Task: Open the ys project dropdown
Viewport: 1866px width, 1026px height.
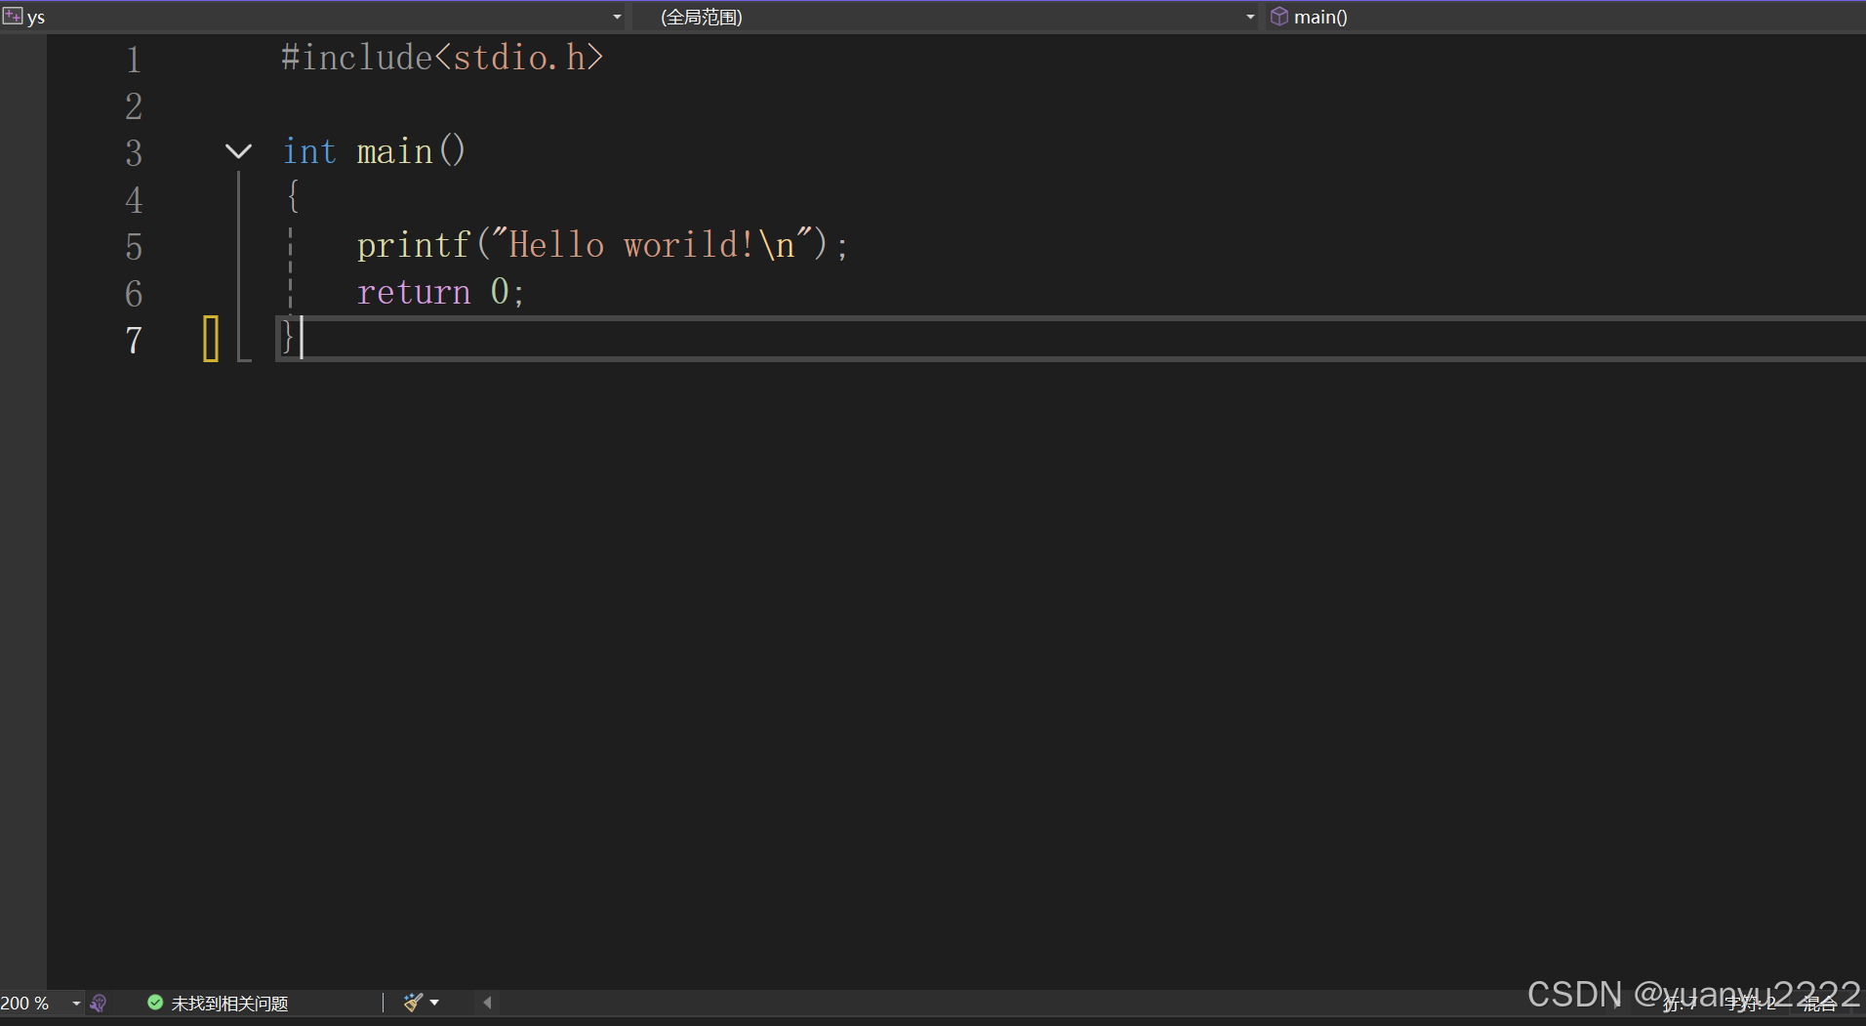Action: coord(616,17)
